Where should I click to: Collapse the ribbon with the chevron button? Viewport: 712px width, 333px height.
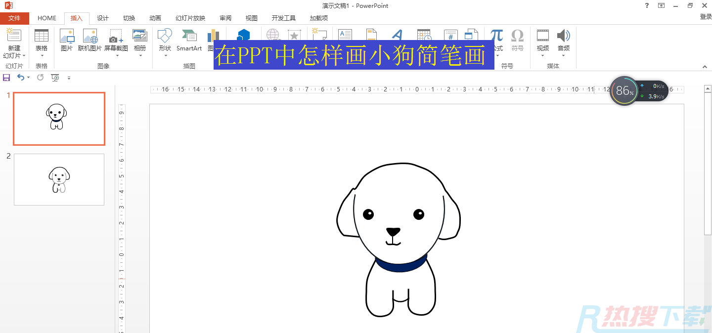click(x=705, y=66)
